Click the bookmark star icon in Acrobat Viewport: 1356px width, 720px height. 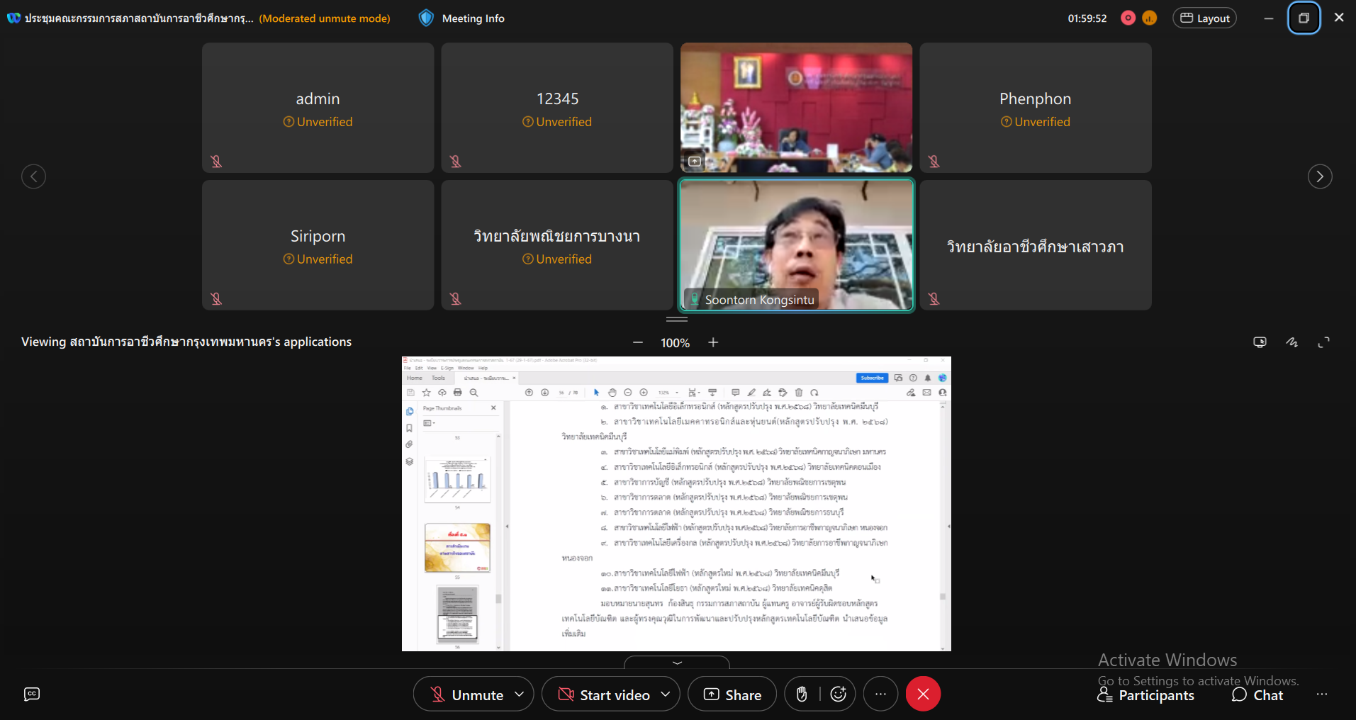[426, 393]
